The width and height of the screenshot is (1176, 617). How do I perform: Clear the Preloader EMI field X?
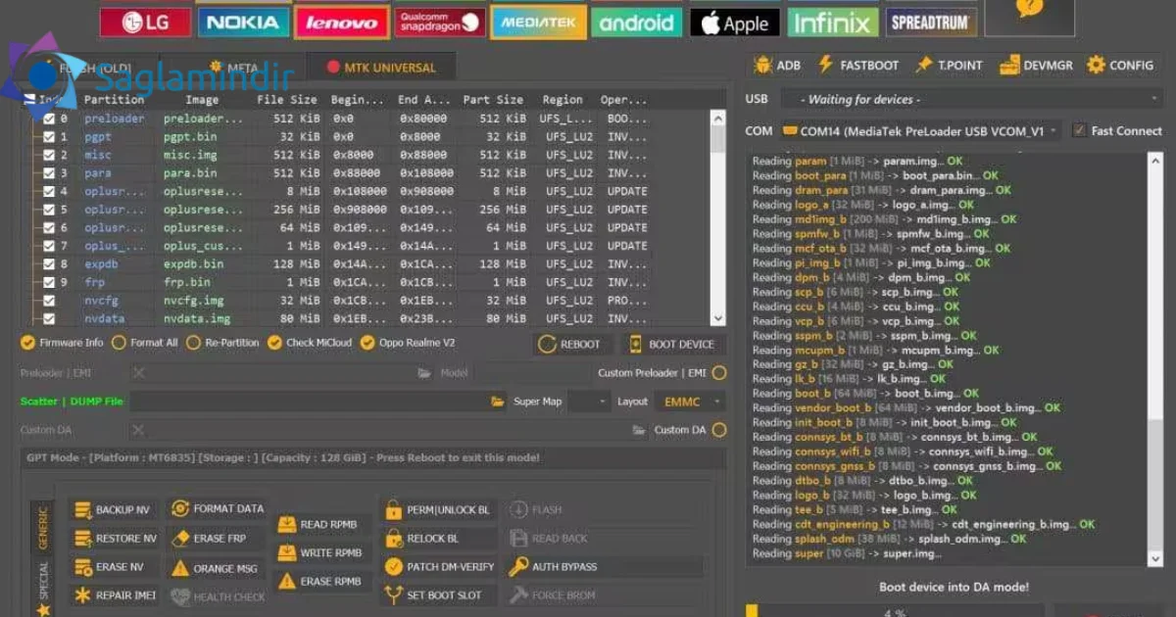(139, 373)
